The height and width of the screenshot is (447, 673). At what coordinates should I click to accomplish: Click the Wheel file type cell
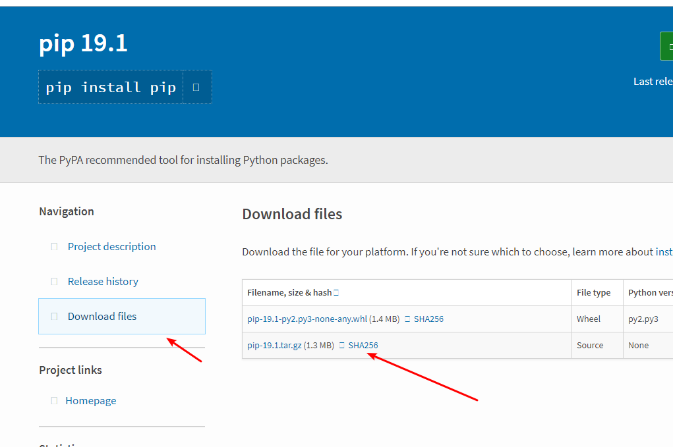click(x=589, y=319)
